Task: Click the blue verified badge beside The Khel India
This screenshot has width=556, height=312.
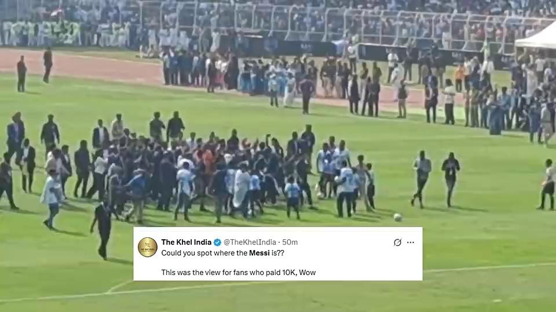Action: (x=217, y=242)
